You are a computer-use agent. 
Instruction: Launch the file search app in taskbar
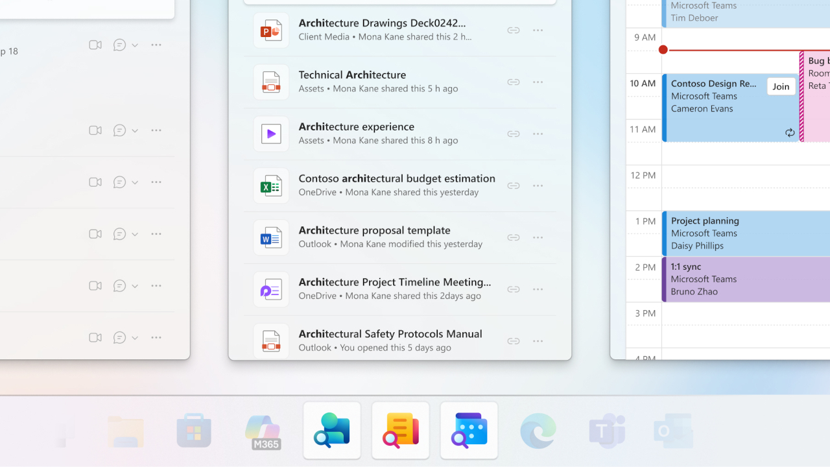[401, 431]
